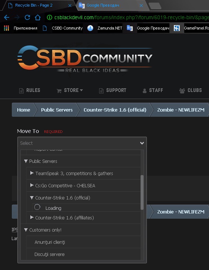The width and height of the screenshot is (209, 270).
Task: Collapse Customers only! category triangle
Action: point(26,230)
